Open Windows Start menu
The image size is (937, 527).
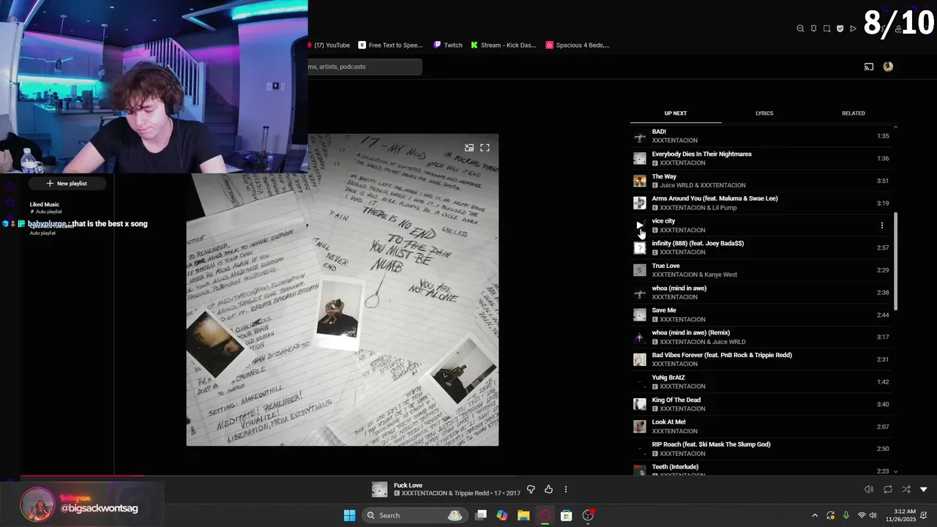click(349, 515)
